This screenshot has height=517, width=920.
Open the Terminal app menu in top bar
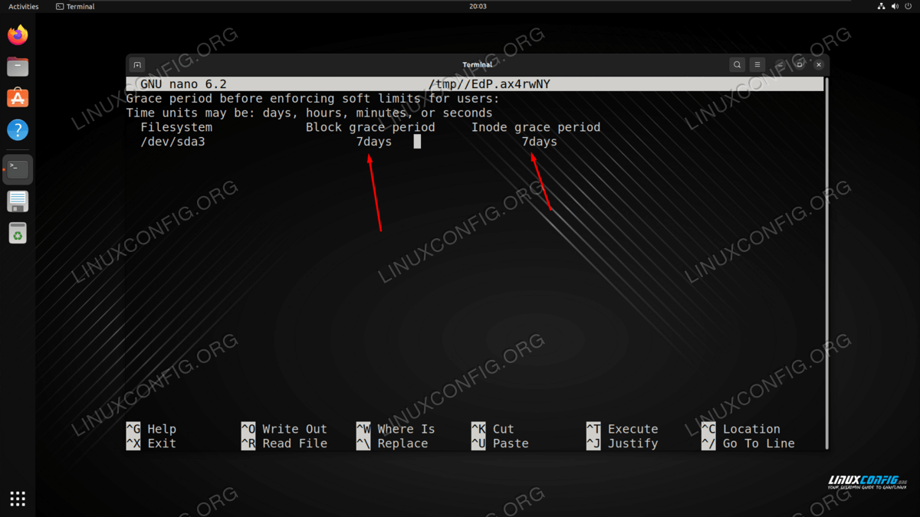coord(75,7)
